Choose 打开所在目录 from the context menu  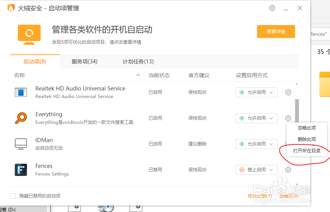click(307, 150)
